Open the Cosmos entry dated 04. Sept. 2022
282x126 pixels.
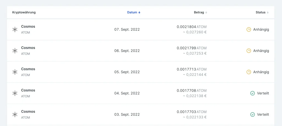pyautogui.click(x=28, y=90)
